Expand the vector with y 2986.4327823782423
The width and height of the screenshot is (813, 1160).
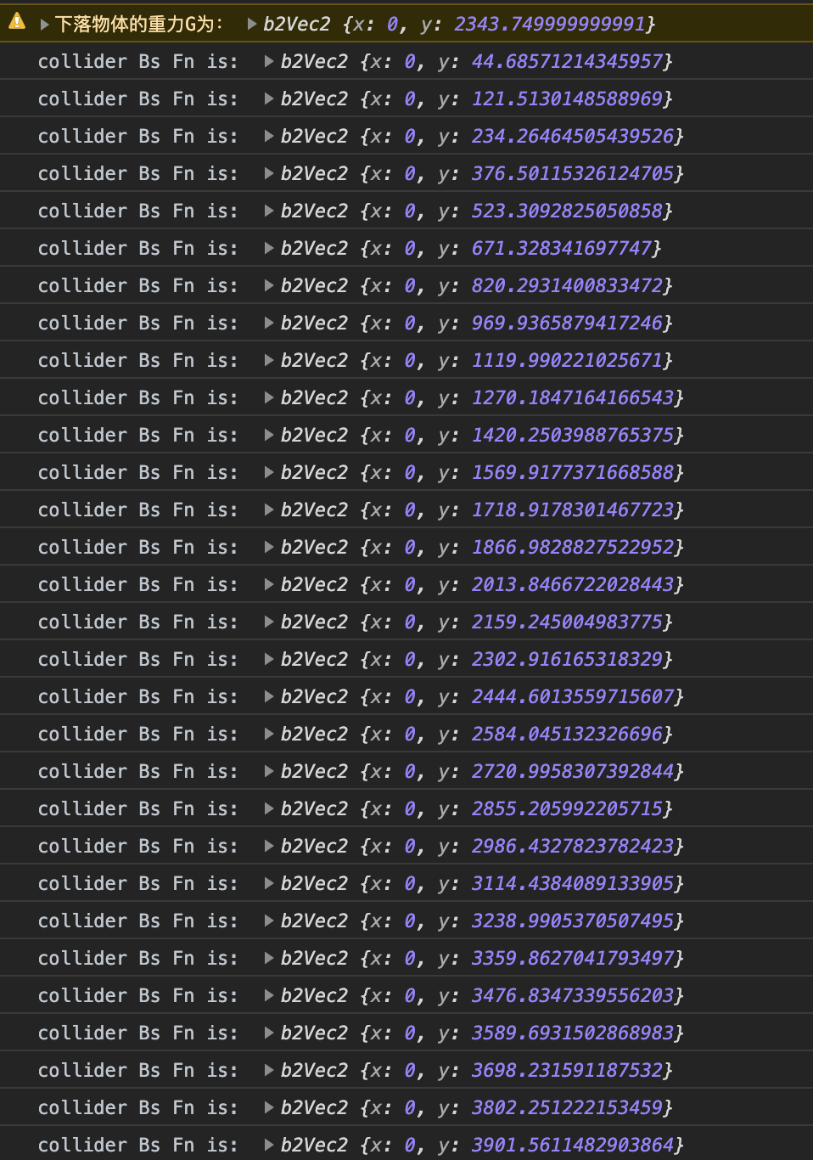point(269,846)
